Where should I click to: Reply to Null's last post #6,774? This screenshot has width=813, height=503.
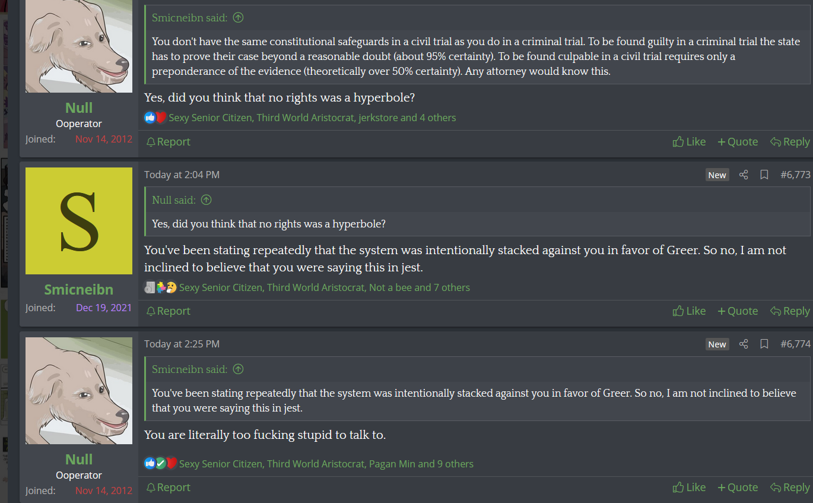coord(790,488)
